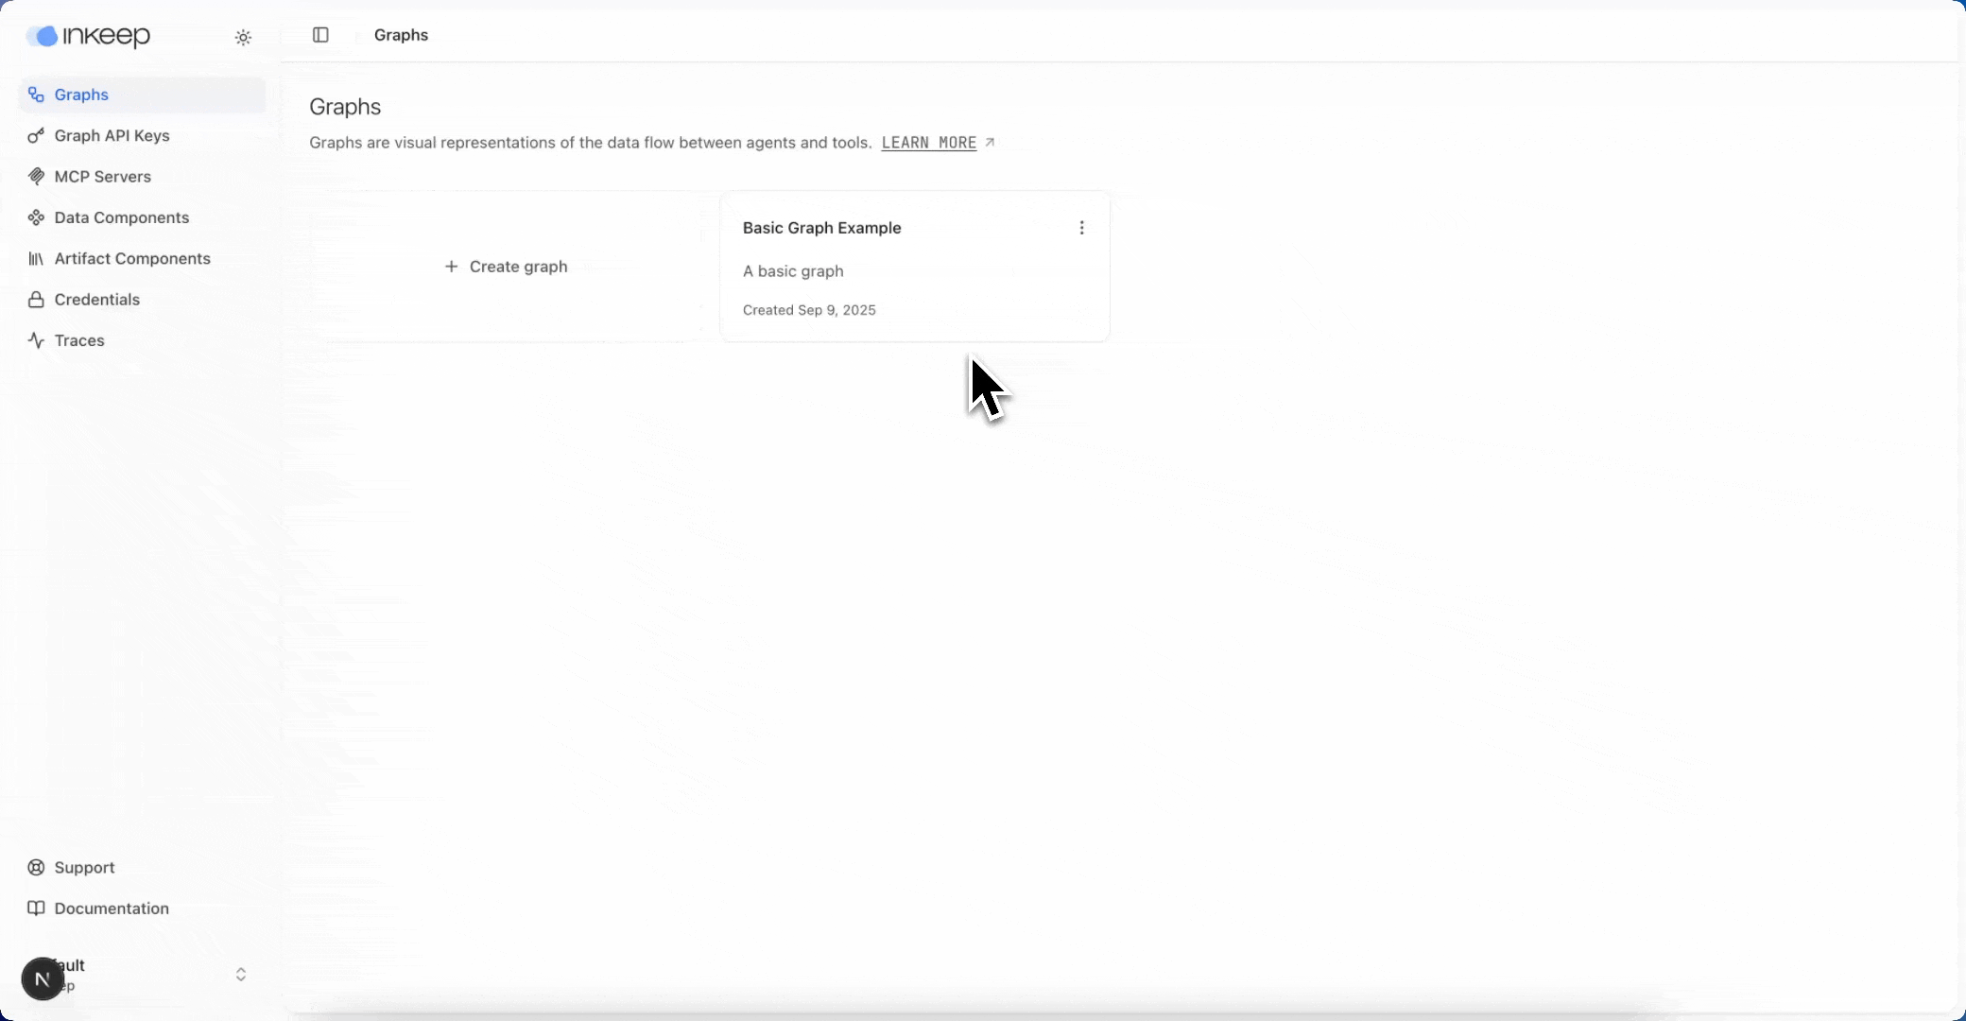Open the Credentials page
This screenshot has height=1021, width=1966.
(96, 300)
